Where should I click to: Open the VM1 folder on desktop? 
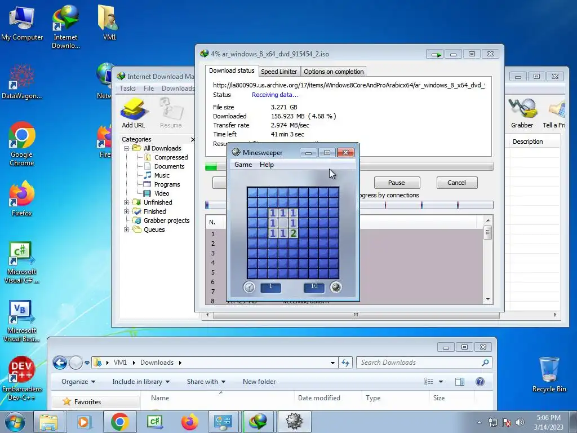point(109,23)
